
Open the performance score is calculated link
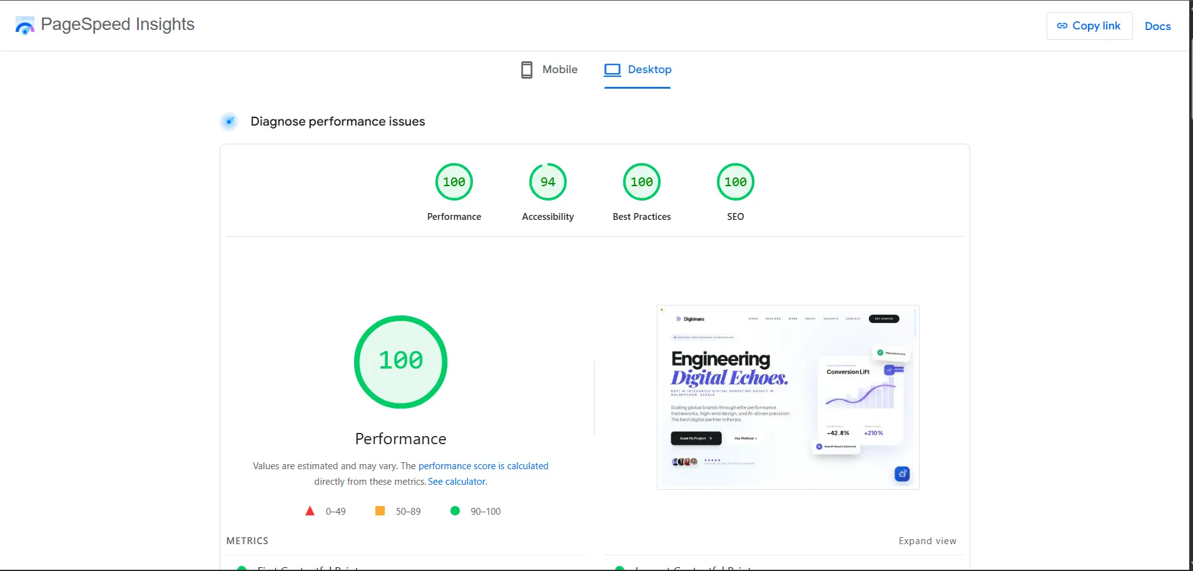(483, 465)
